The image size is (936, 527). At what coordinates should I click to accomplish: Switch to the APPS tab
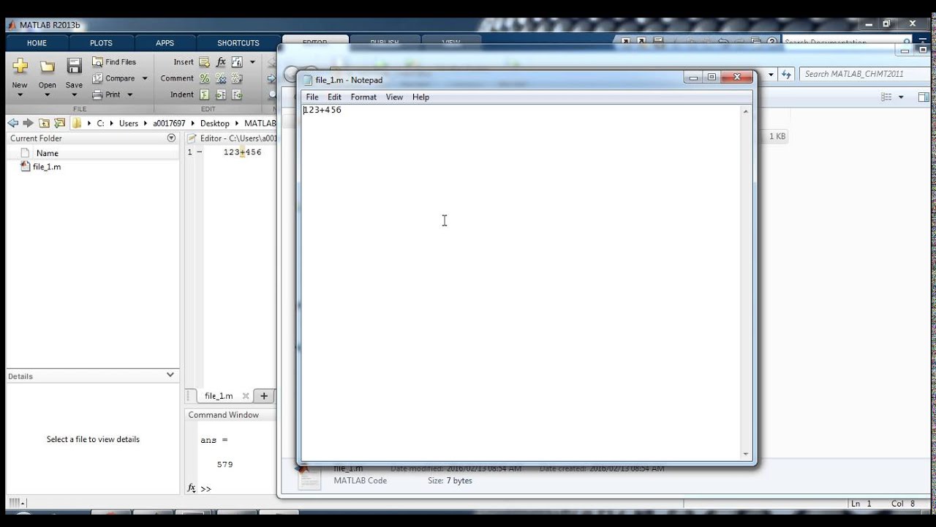(x=165, y=43)
